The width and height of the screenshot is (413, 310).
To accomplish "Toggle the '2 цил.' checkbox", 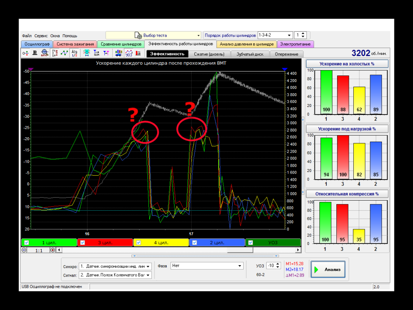I will pos(194,243).
